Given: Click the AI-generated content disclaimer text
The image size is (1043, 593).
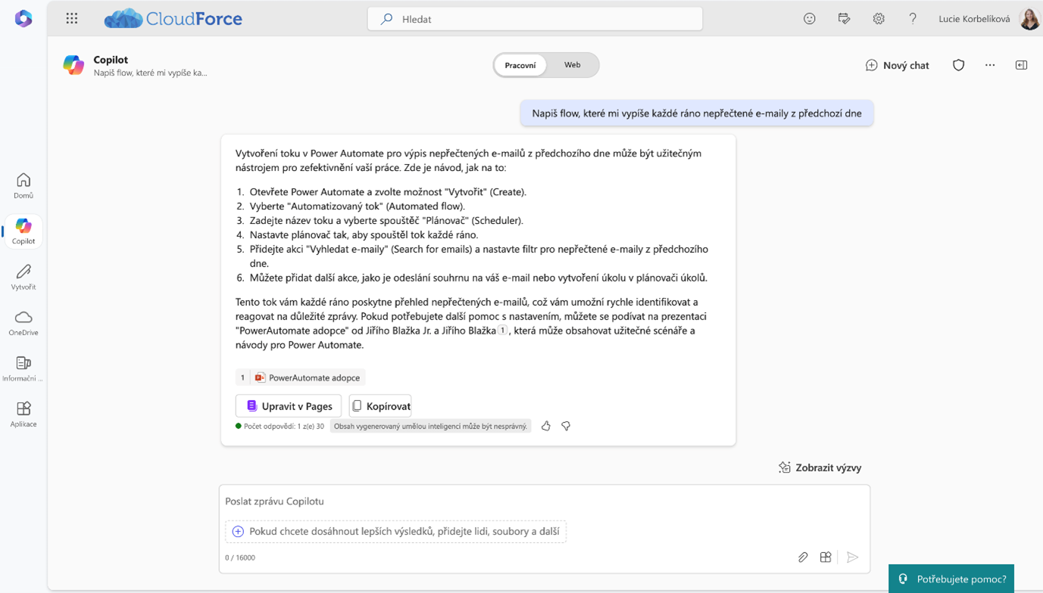Looking at the screenshot, I should 430,426.
